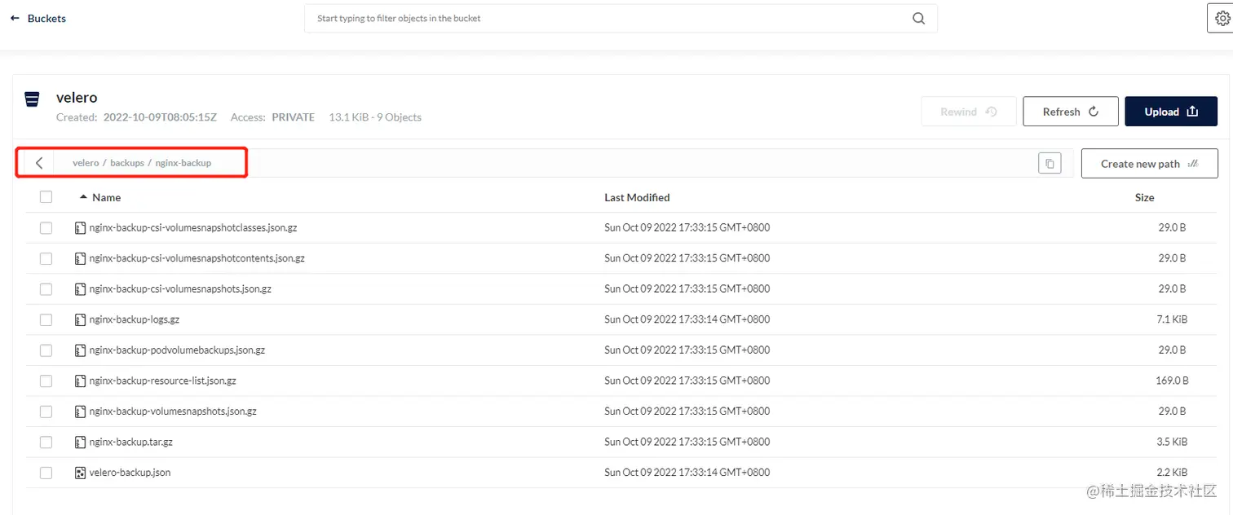This screenshot has width=1233, height=515.
Task: Check nginx-backup-csi-volumesnapshotcontents.json.gz checkbox
Action: click(x=46, y=258)
